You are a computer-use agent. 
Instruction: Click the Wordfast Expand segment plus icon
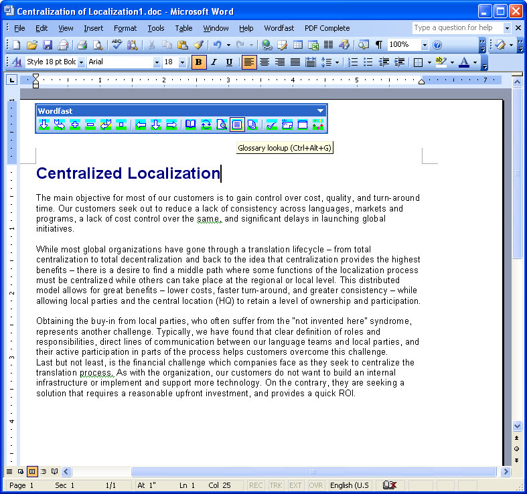(75, 125)
